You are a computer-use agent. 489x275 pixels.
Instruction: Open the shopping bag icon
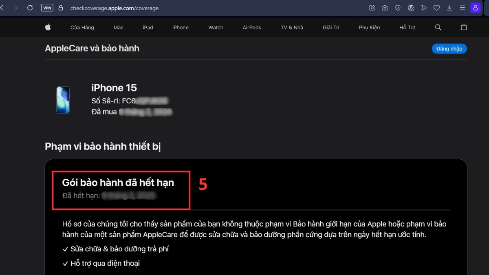(x=464, y=27)
